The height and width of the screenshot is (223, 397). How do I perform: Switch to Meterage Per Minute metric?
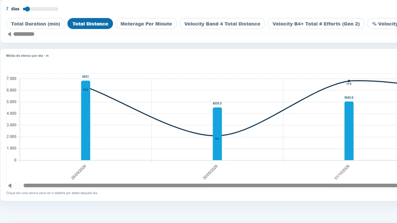pos(146,24)
